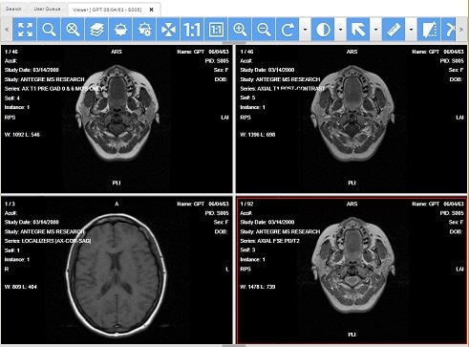Click the annotation note-with-pencil icon

(429, 30)
